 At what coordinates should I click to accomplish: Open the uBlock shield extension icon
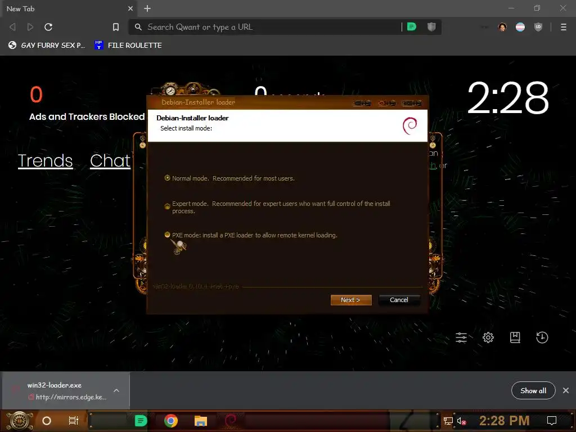538,27
